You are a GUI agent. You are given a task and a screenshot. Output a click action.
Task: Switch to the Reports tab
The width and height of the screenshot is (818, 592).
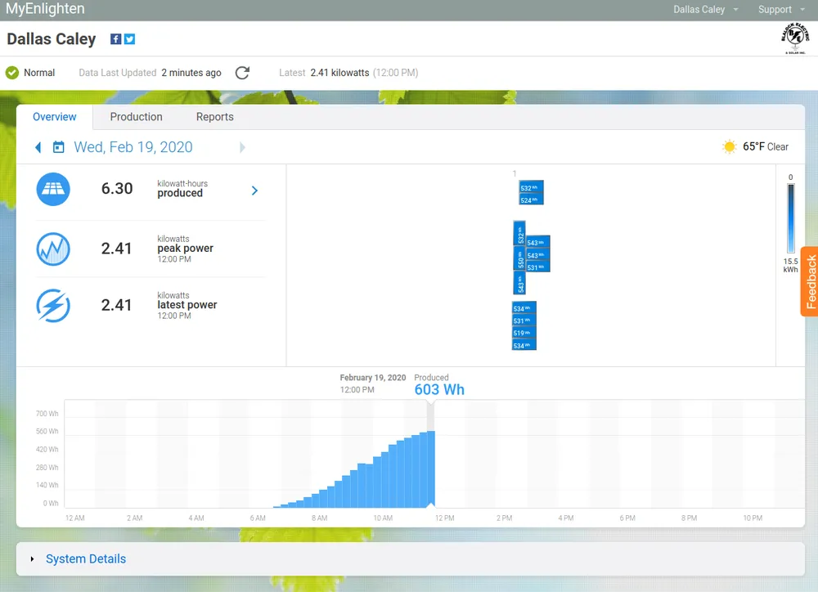215,117
